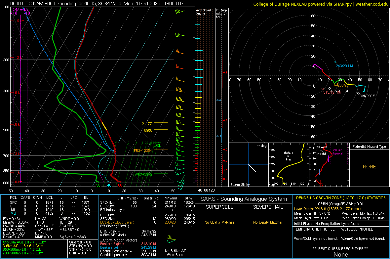Click the SFC-1km shear row
Viewport: 390px width, 259px height.
147,202
